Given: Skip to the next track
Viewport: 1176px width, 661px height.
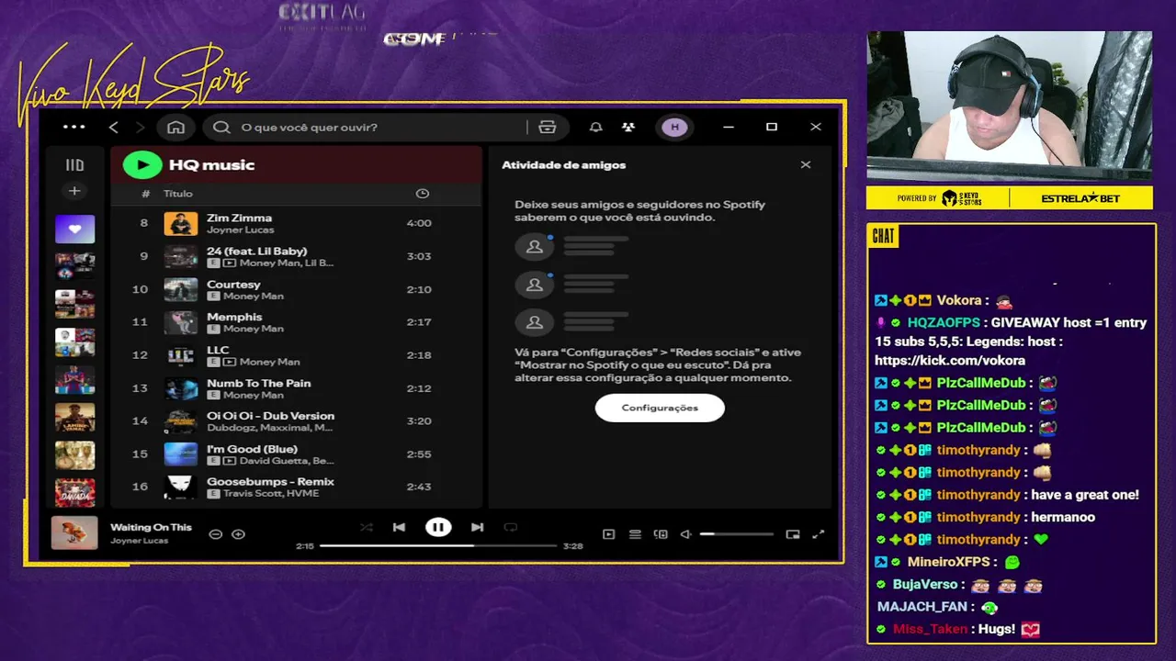Looking at the screenshot, I should click(477, 527).
